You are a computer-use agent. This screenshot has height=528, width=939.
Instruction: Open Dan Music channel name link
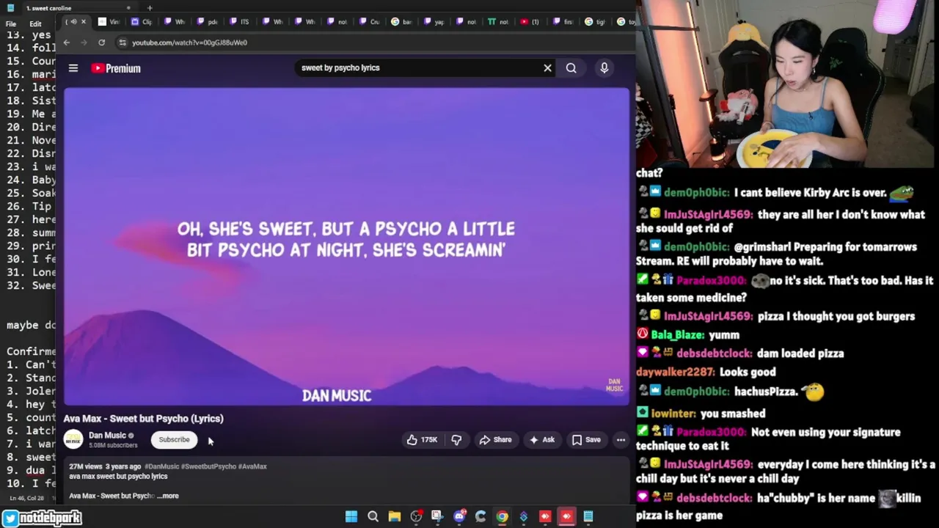coord(107,436)
